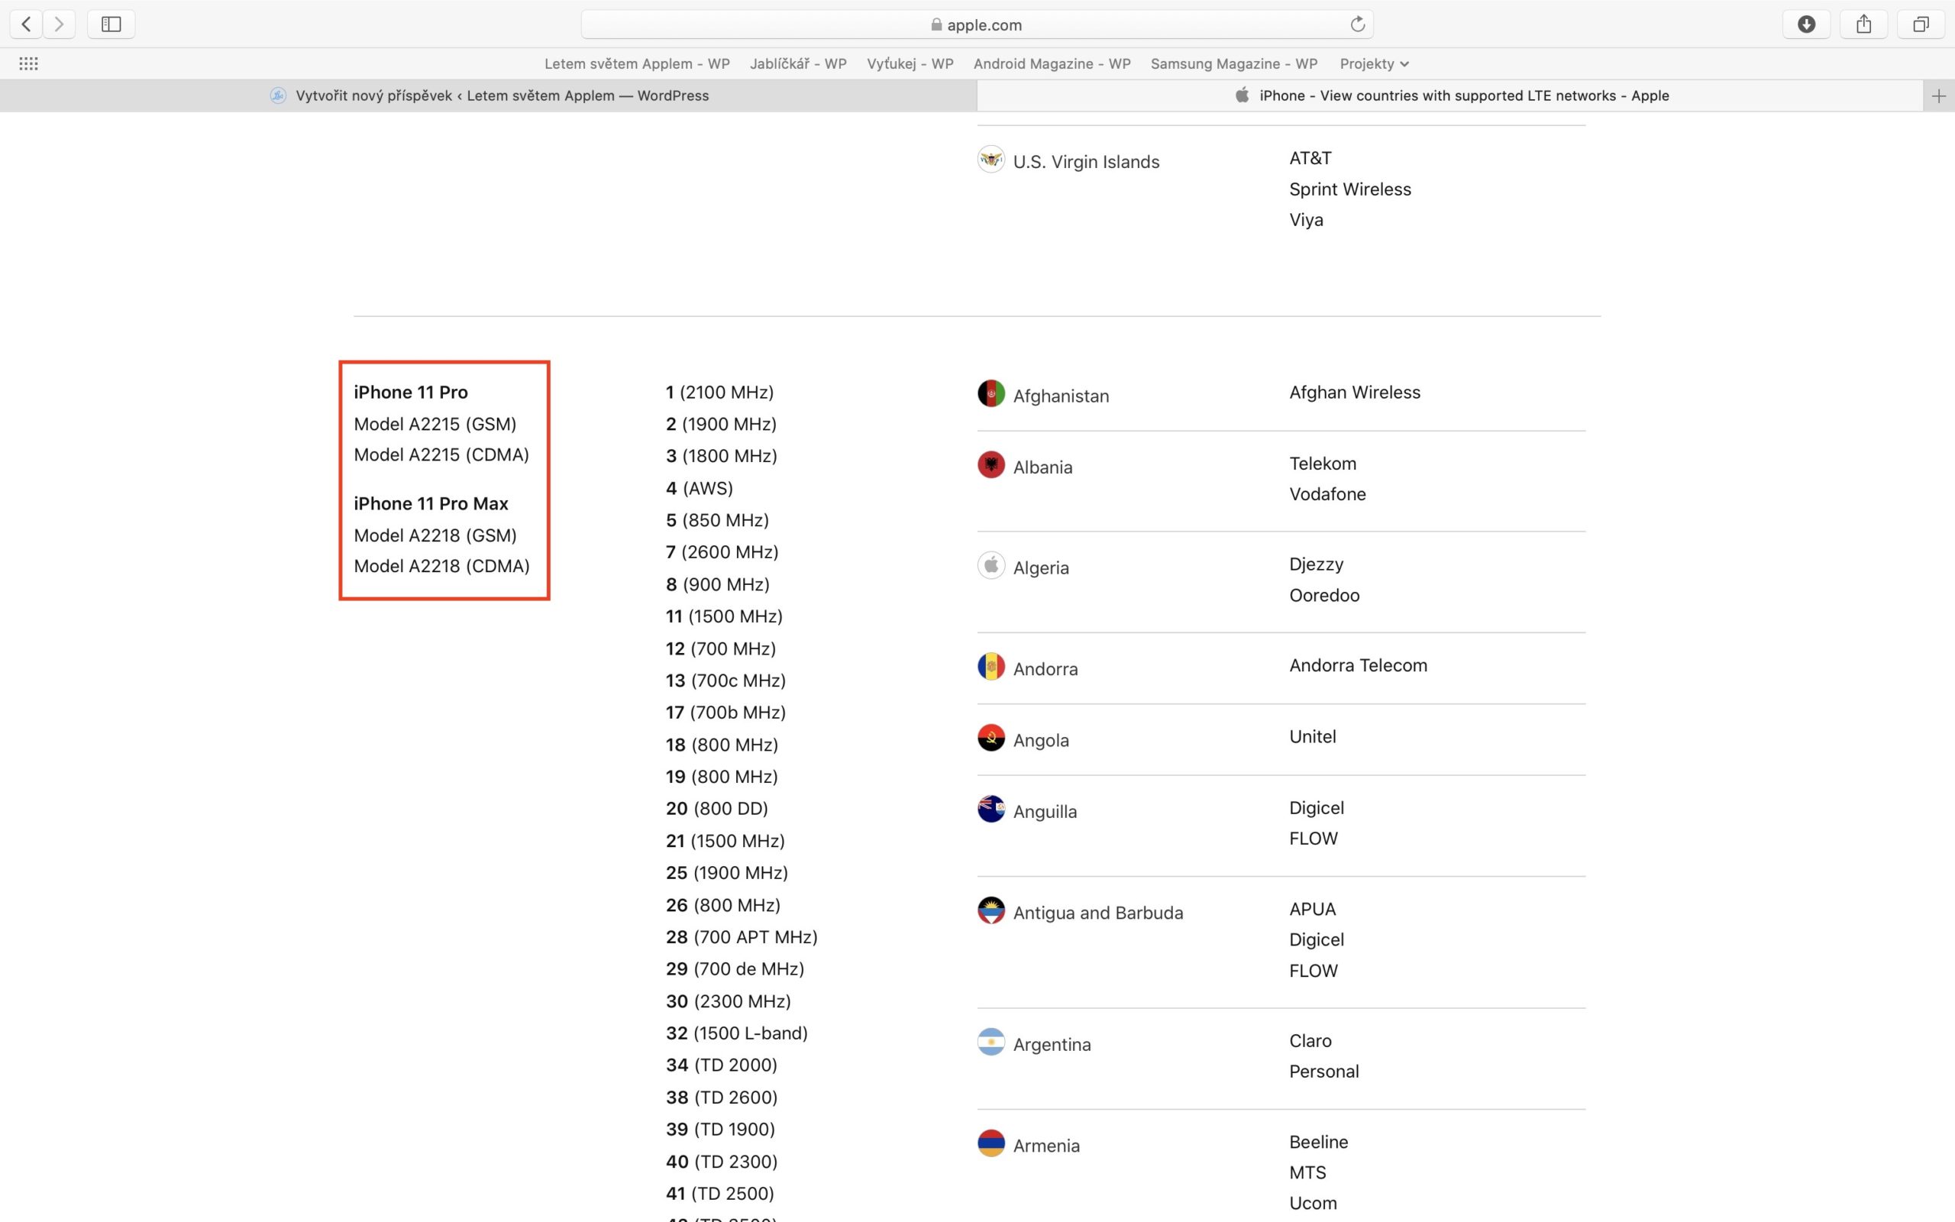The image size is (1955, 1222).
Task: Click the apple.com address bar
Action: tap(976, 25)
